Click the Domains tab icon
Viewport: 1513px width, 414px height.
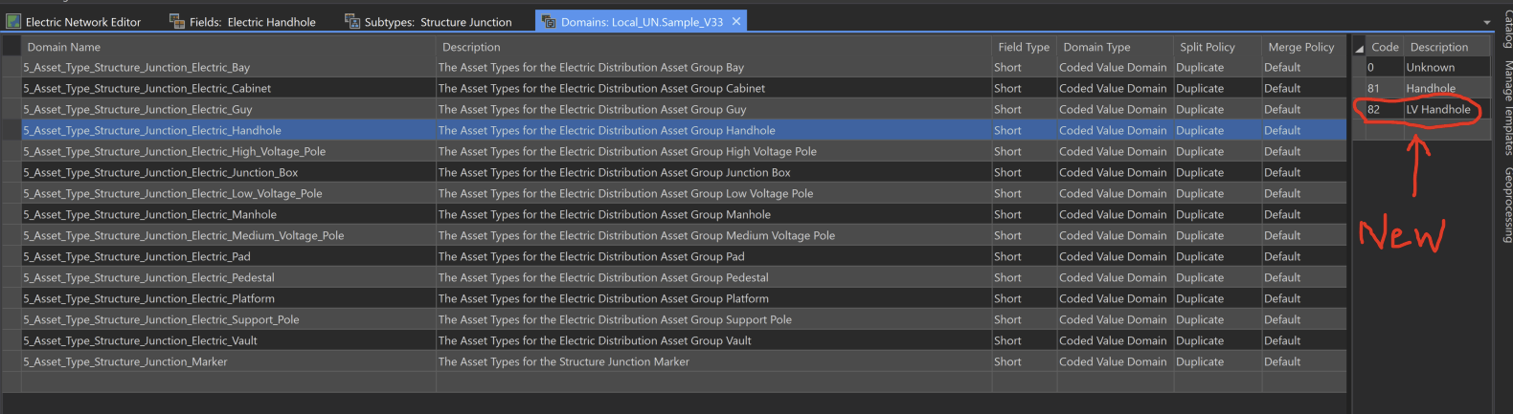tap(549, 21)
